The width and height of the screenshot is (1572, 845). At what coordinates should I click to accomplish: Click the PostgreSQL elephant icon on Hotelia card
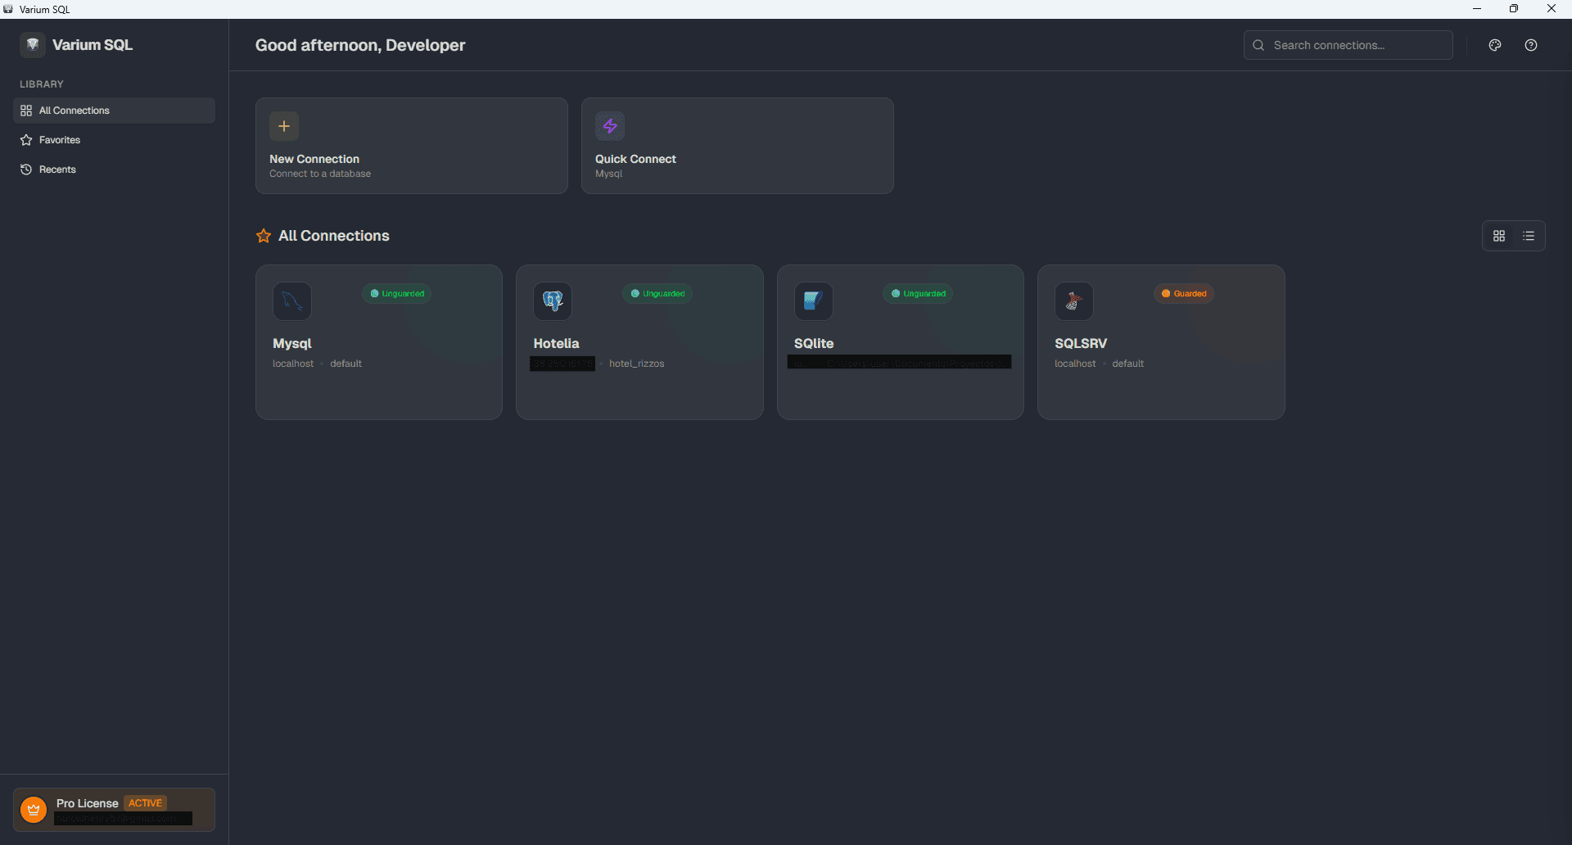click(553, 301)
